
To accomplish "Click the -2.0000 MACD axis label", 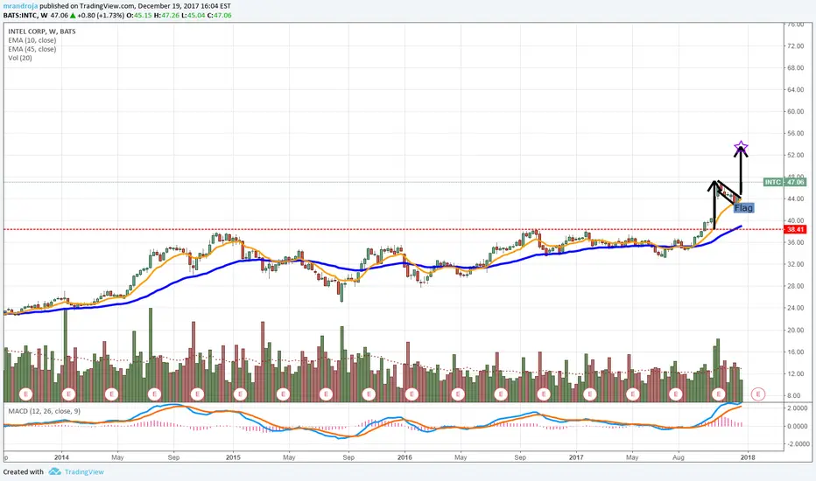I will (x=797, y=444).
